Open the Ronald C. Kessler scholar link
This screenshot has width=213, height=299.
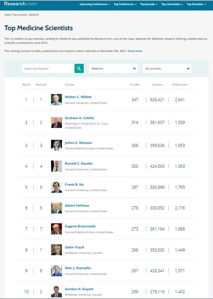pos(79,163)
